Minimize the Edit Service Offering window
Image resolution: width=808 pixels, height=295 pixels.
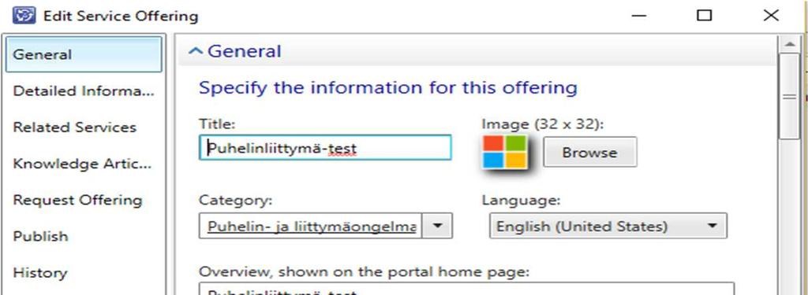pos(639,16)
